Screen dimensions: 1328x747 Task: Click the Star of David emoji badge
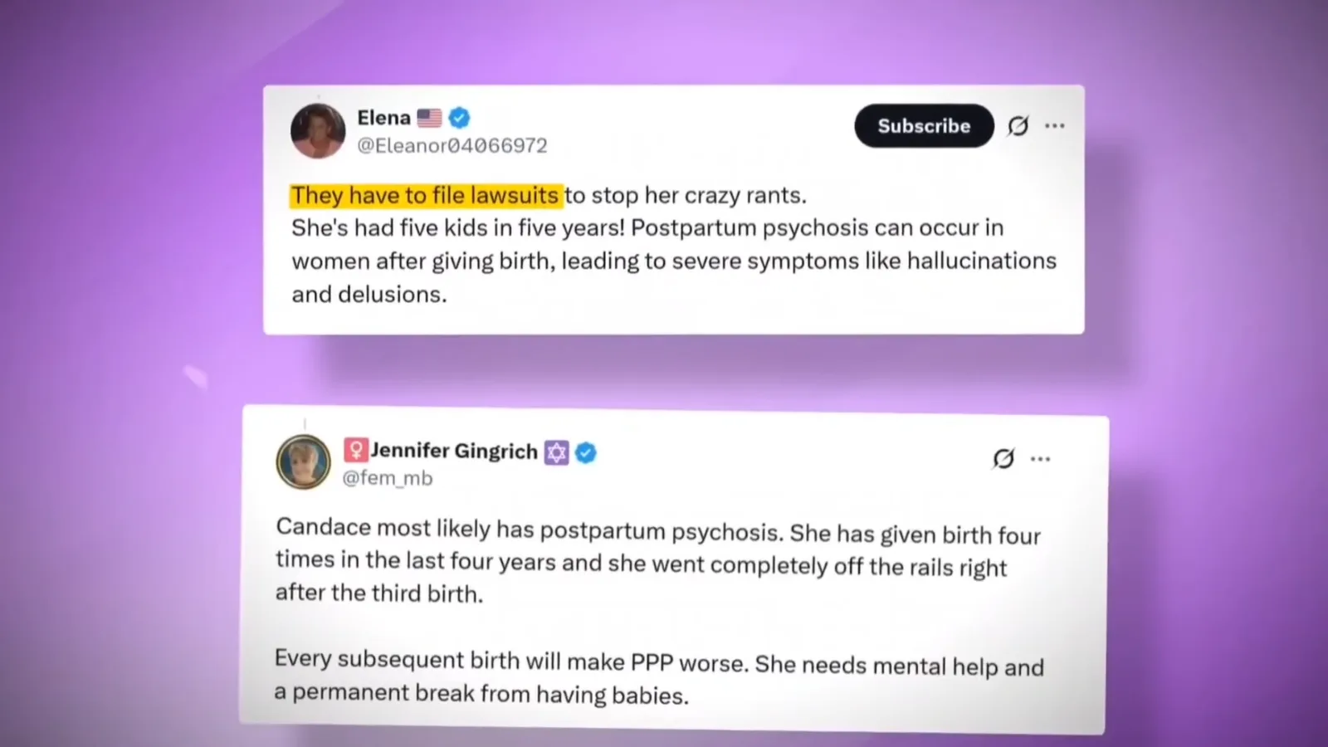click(557, 452)
